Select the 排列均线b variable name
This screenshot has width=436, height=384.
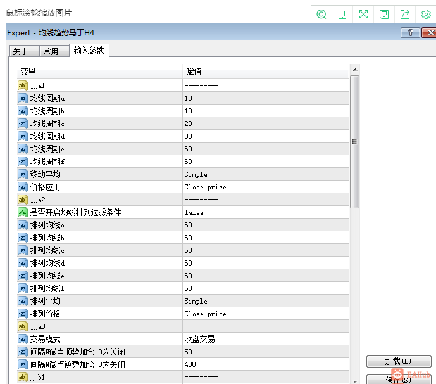(47, 238)
